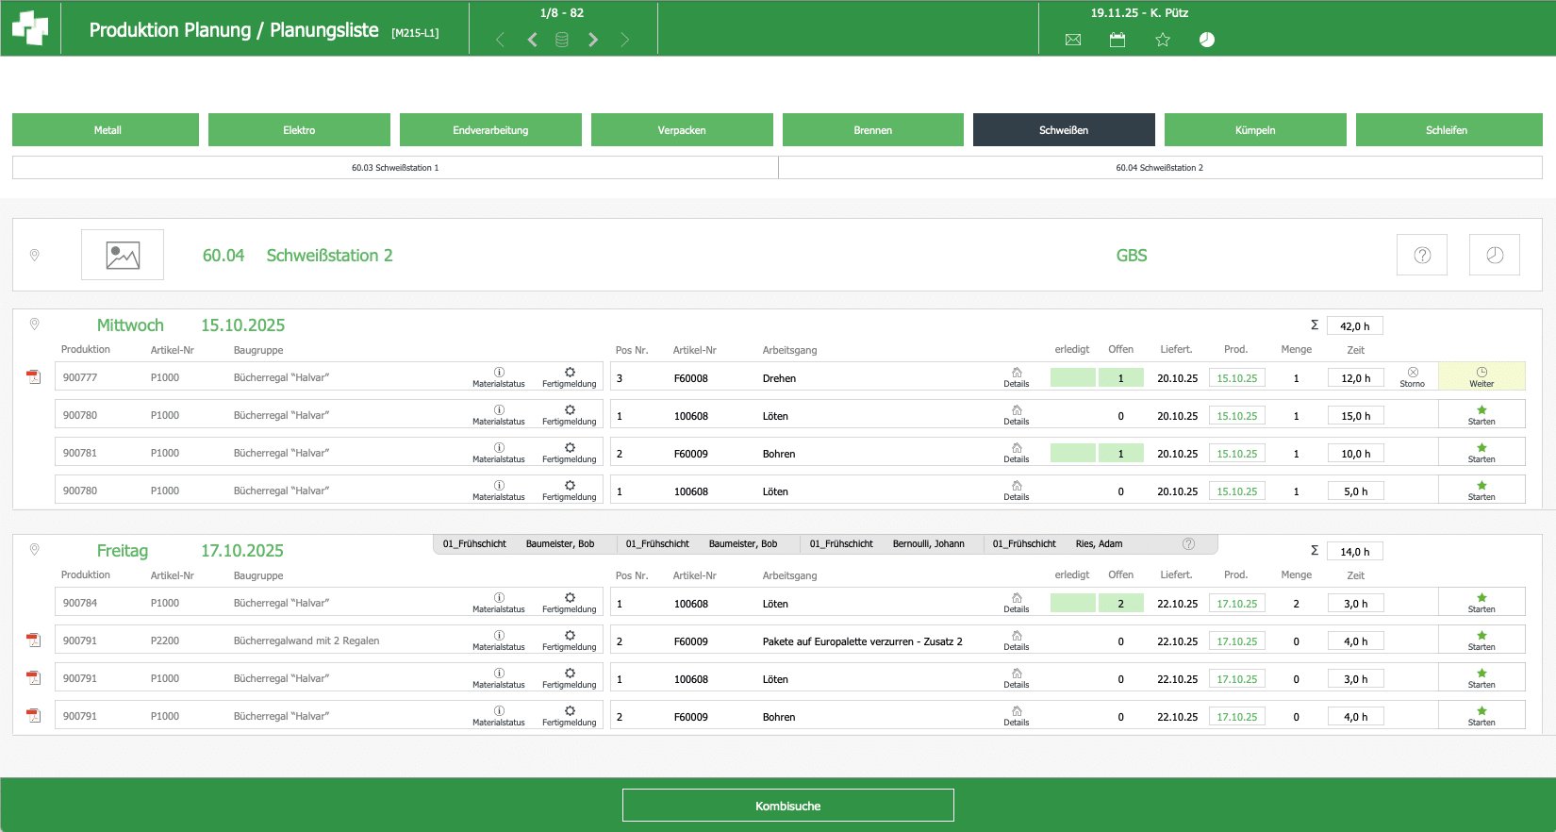Click the favorites star icon in header
Screen dimensions: 1556x832
(x=1162, y=40)
